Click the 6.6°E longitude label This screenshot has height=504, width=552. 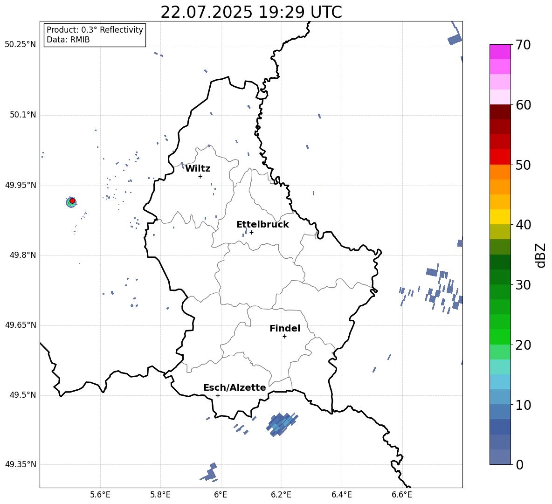coord(402,495)
